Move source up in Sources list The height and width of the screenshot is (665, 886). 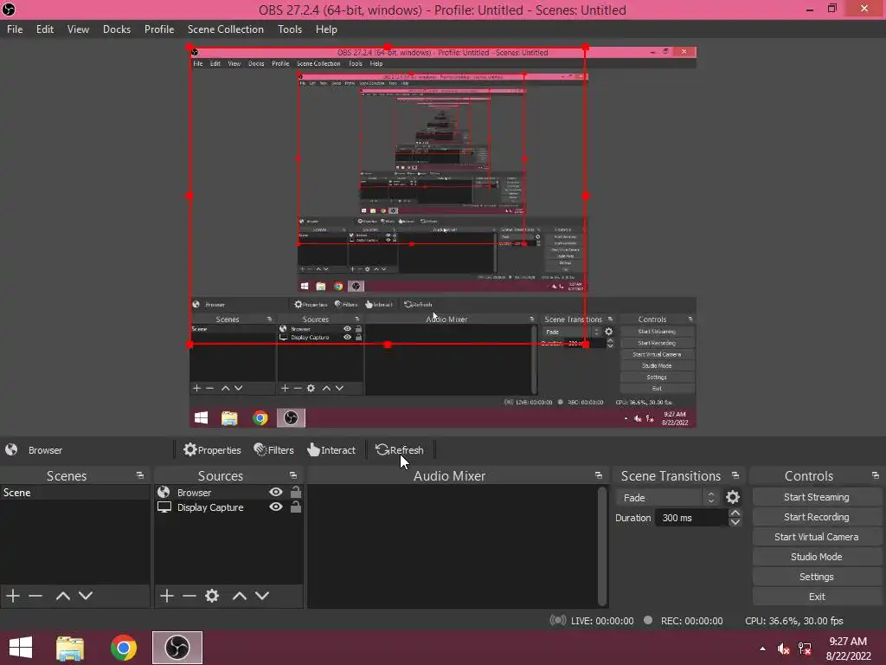click(x=240, y=596)
